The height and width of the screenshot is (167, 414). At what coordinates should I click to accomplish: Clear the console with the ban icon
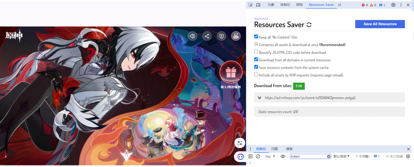click(x=258, y=156)
